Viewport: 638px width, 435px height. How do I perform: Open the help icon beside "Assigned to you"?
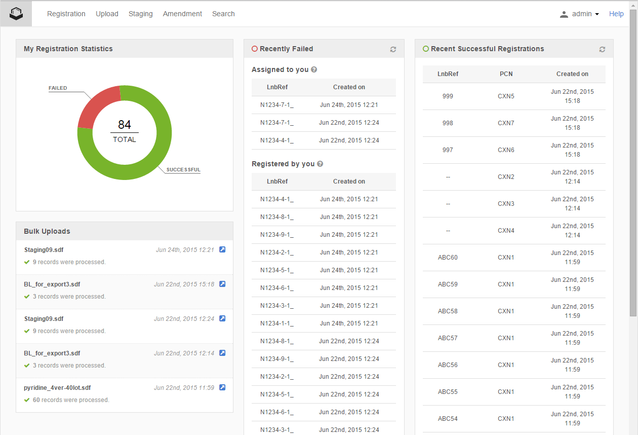point(314,69)
